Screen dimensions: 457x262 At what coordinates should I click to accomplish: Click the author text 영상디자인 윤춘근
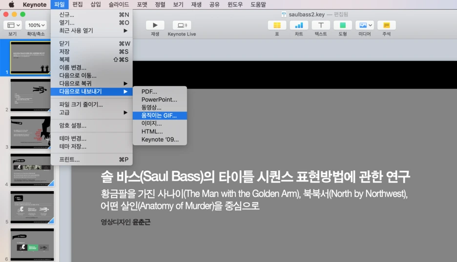(125, 222)
